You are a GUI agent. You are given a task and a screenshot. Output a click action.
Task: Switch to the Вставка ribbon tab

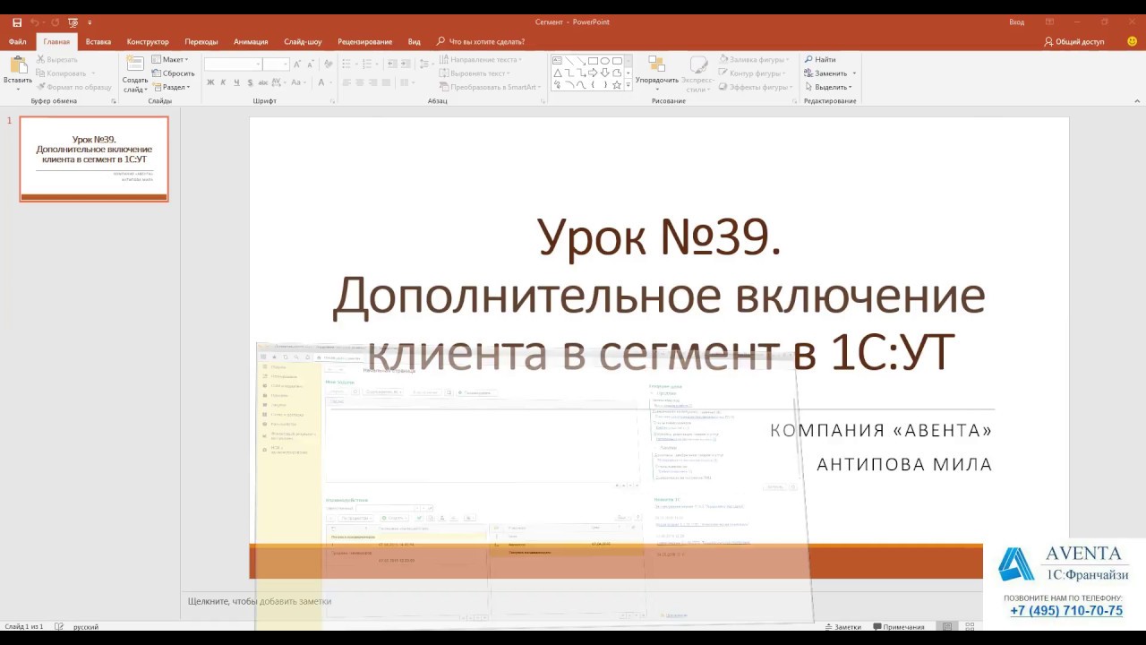click(98, 41)
